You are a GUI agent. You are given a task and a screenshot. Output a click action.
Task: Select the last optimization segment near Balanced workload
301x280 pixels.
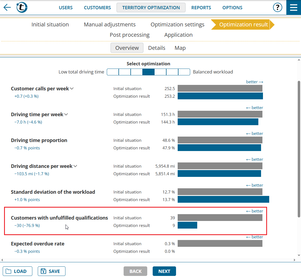click(184, 72)
